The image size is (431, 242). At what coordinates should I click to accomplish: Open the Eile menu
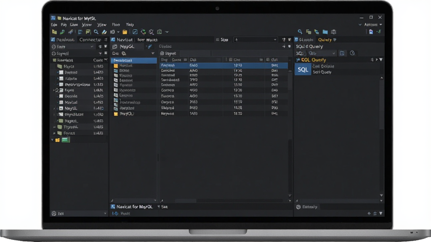54,25
